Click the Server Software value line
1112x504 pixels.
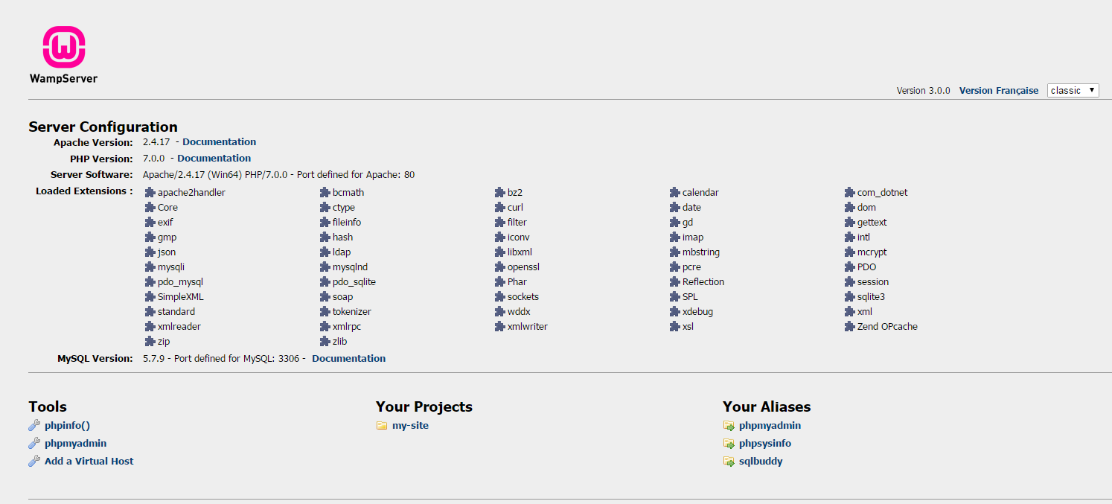[278, 175]
